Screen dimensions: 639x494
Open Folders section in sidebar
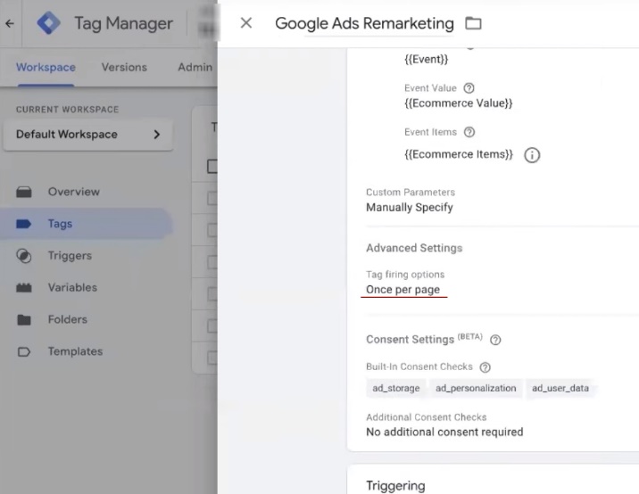(68, 319)
